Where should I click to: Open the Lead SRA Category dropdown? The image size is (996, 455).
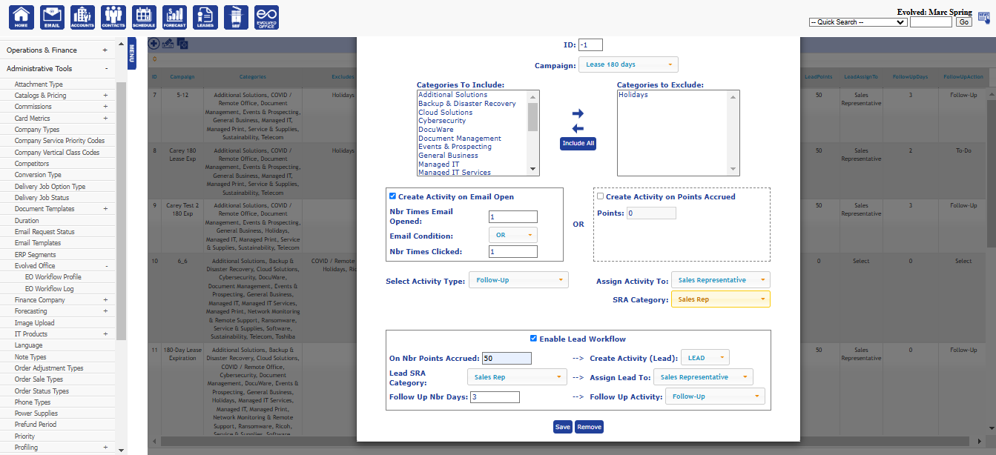517,377
